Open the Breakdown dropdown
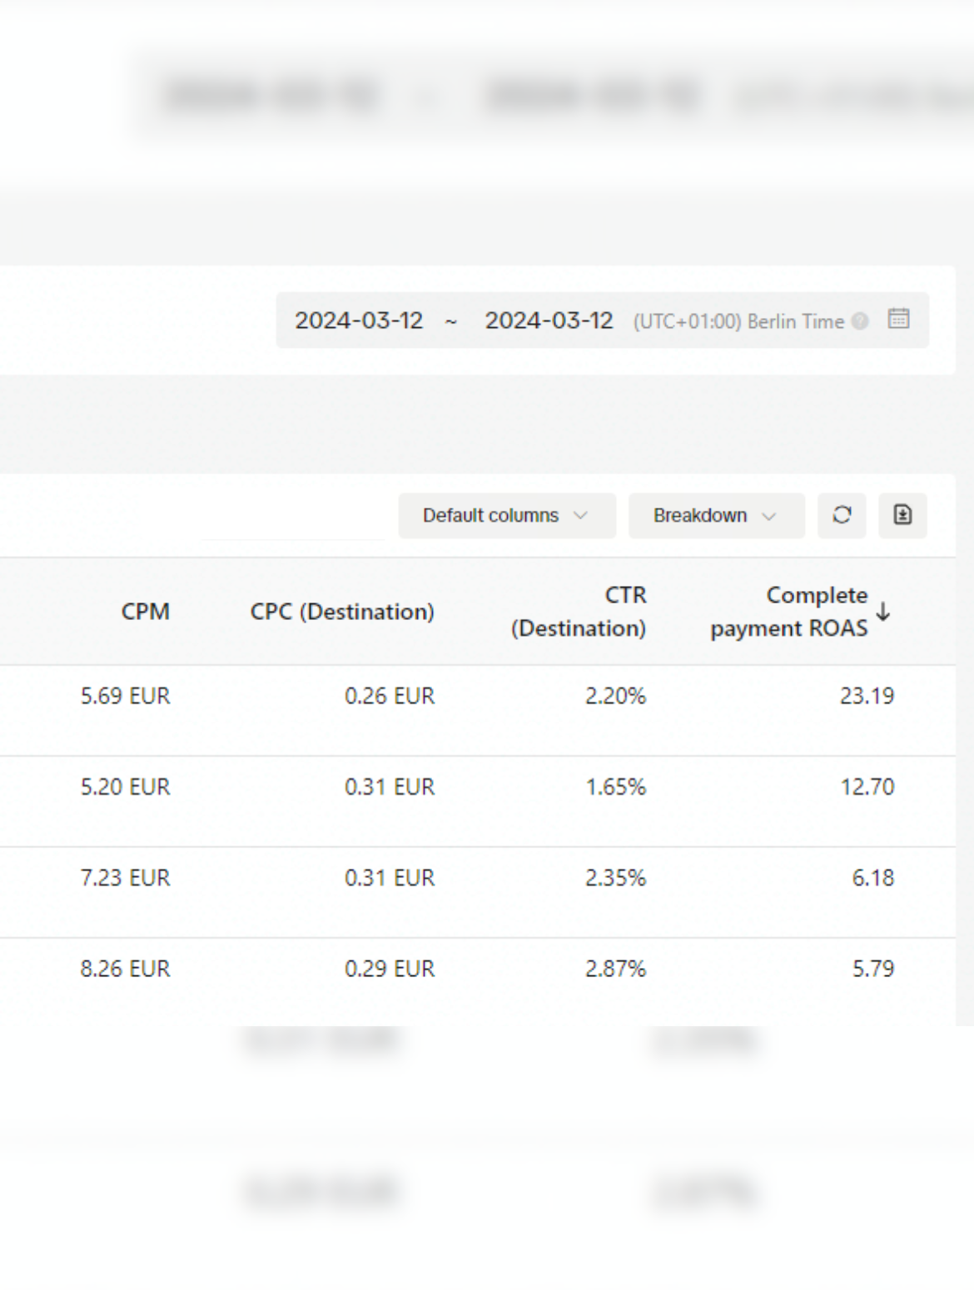974x1290 pixels. point(716,515)
